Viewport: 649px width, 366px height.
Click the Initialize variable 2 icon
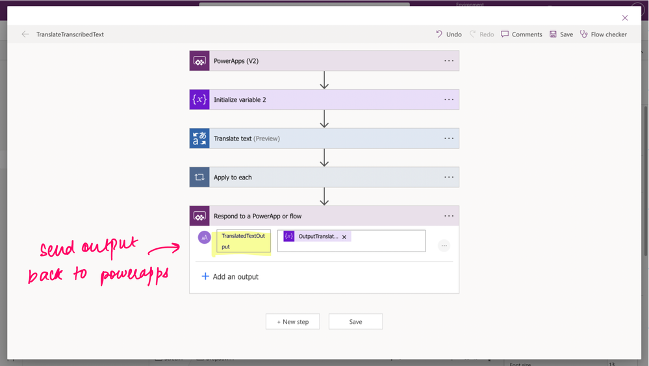click(x=199, y=99)
